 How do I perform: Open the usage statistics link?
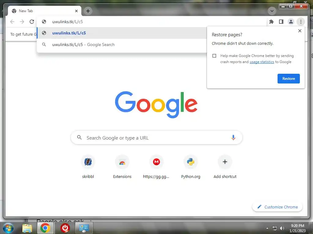[x=262, y=62]
